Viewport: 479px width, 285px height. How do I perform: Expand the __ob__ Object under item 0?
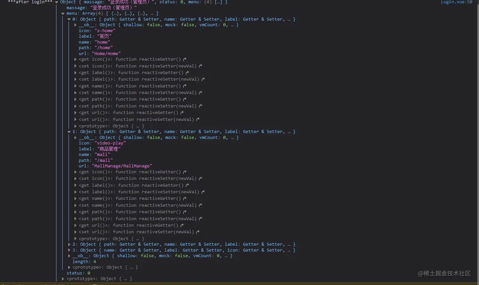(x=75, y=25)
